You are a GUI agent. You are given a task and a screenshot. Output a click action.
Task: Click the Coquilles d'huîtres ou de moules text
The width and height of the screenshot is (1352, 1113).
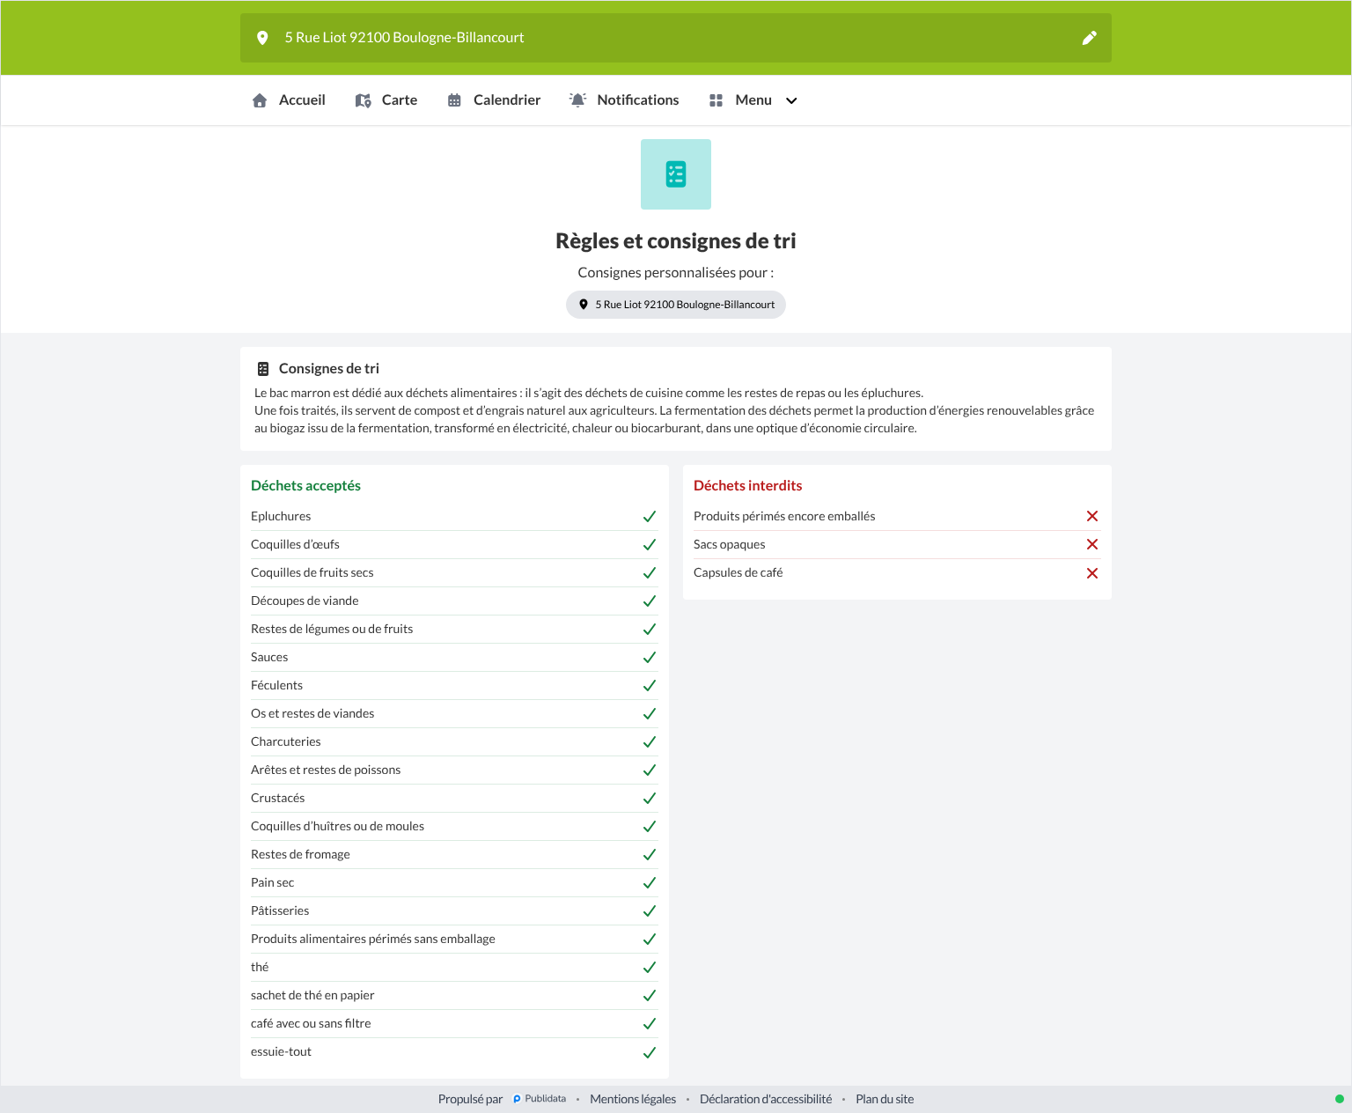[x=337, y=826]
